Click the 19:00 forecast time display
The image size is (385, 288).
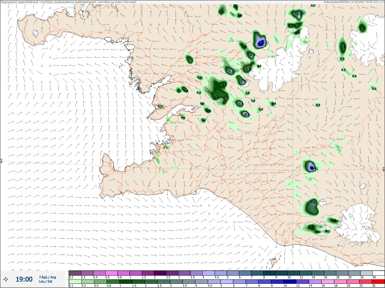tap(24, 279)
